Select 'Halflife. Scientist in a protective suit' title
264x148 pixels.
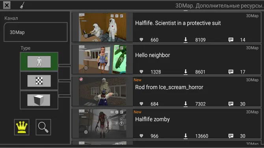coord(178,23)
